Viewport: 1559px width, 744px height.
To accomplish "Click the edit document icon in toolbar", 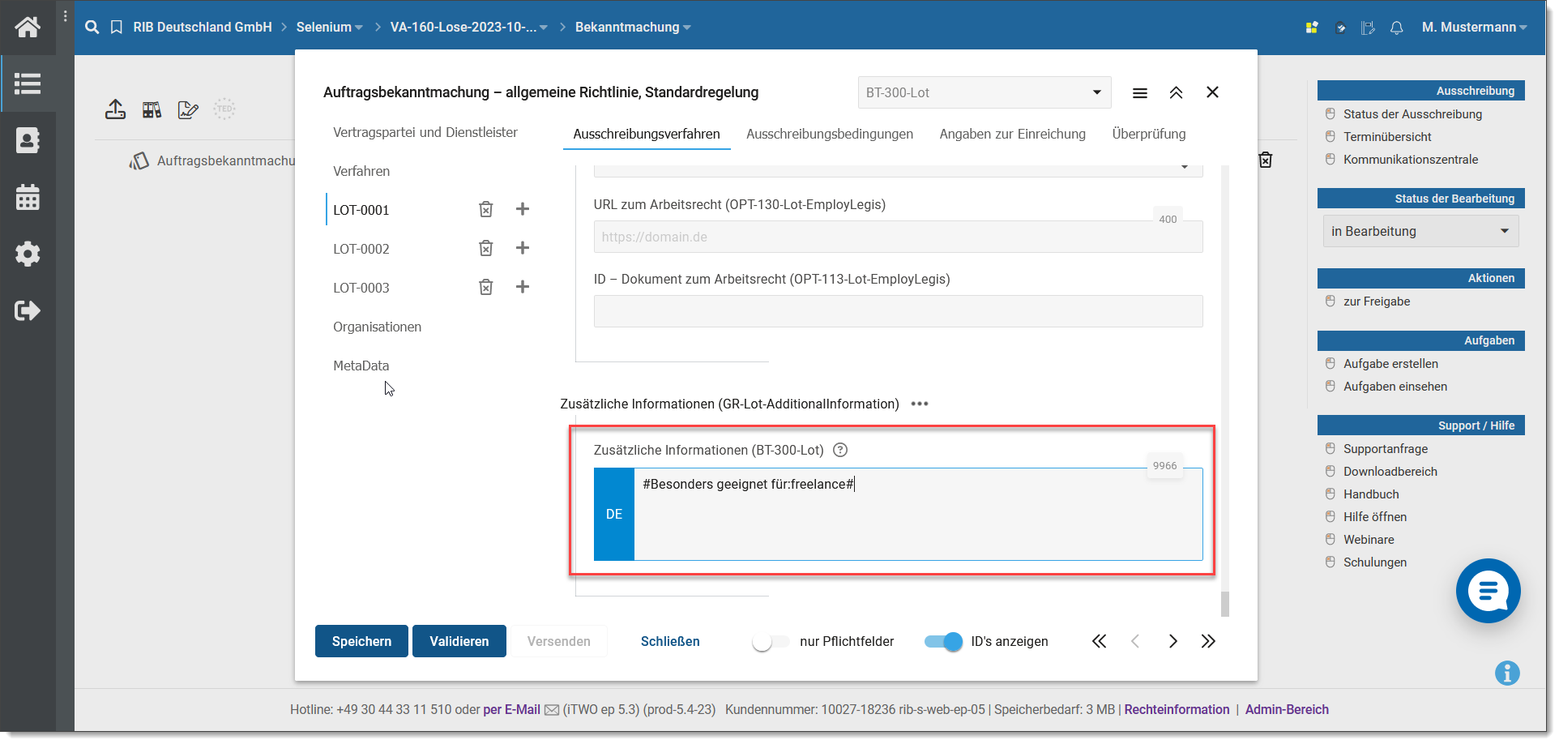I will (x=188, y=109).
